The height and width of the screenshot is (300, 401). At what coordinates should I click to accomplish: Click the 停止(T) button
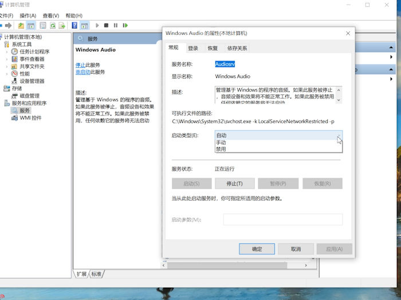(234, 183)
